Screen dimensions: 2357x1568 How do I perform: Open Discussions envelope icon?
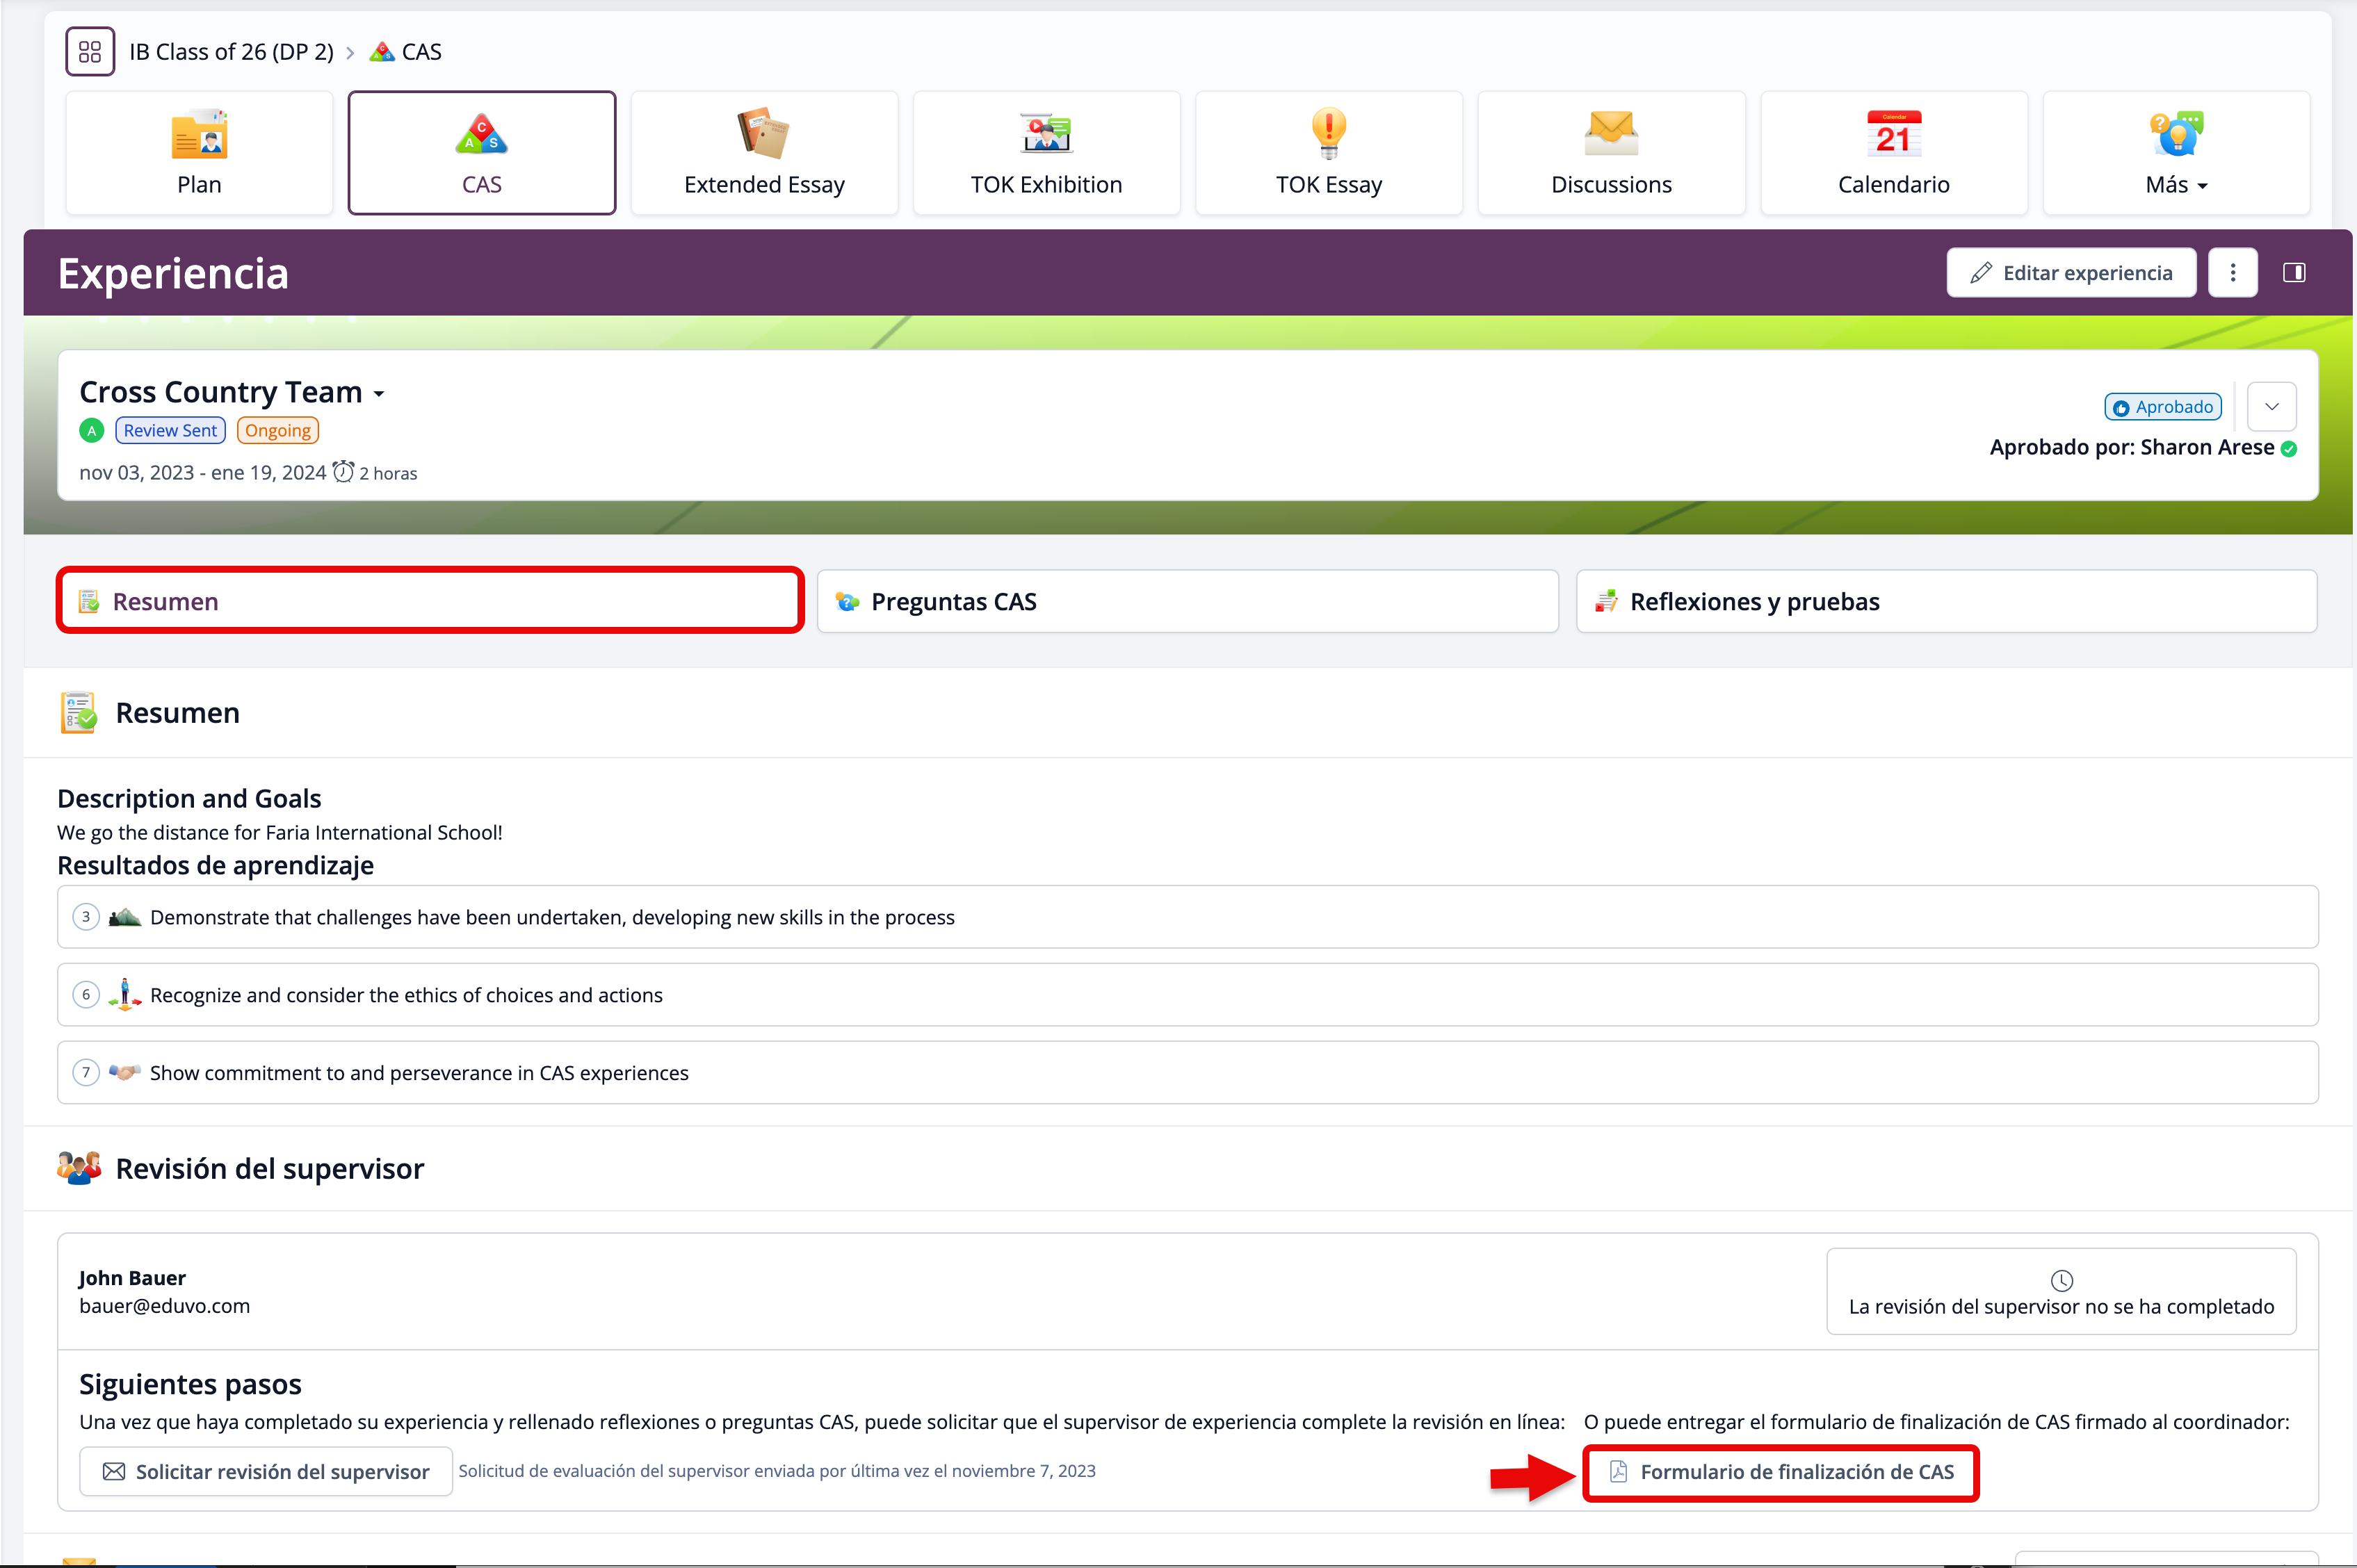(x=1611, y=135)
